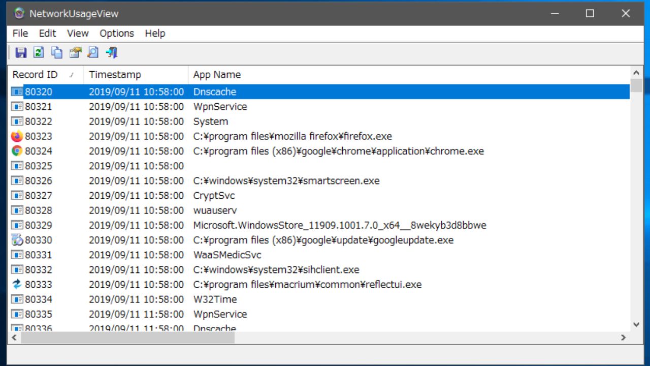The height and width of the screenshot is (366, 650).
Task: Click the record icon beside 80331
Action: pos(17,255)
